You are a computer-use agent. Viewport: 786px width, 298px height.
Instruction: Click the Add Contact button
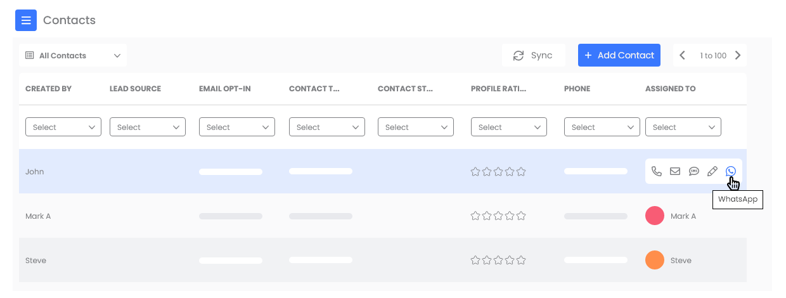click(x=619, y=56)
